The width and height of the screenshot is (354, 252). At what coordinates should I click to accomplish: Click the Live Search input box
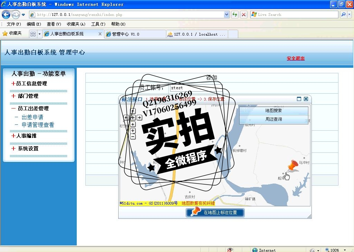[294, 15]
